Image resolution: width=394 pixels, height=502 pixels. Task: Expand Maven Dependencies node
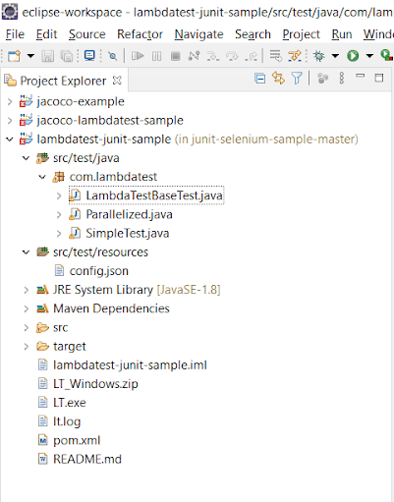(27, 308)
